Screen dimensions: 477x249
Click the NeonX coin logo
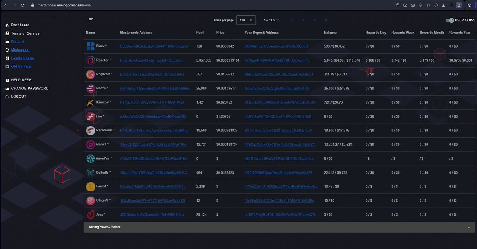(90, 144)
